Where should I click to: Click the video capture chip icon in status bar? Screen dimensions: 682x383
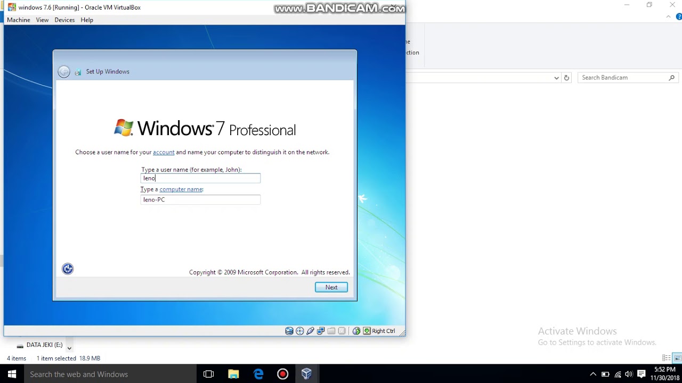[x=342, y=331]
